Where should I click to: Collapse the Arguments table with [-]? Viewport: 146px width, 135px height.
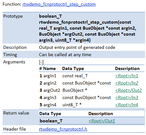tap(41, 62)
